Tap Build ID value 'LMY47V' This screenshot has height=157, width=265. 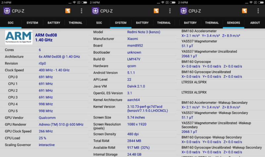pos(134,59)
